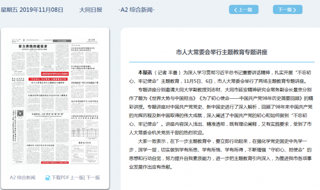The width and height of the screenshot is (320, 190).
Task: Click the -A2 综合新闻- section header
Action: coord(136,10)
